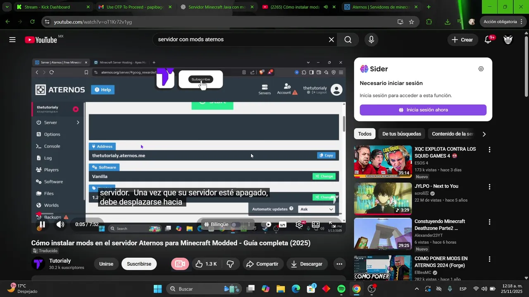Open a new browser tab

pos(429,7)
